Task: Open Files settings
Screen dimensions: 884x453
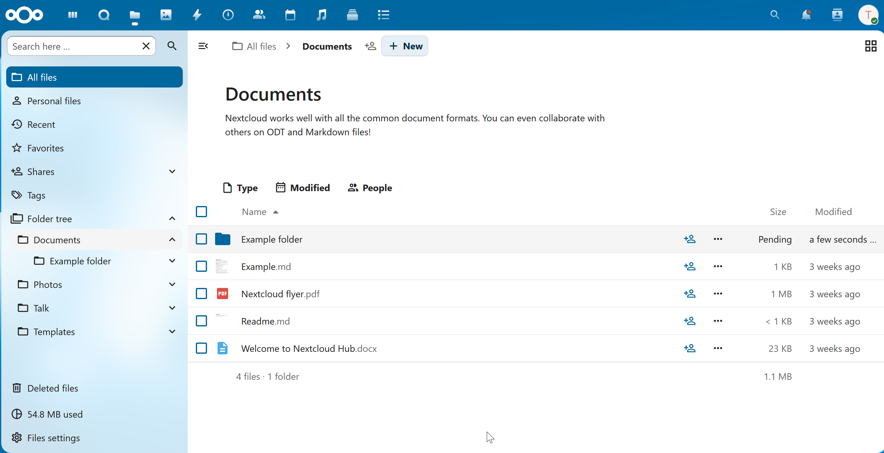Action: point(94,437)
